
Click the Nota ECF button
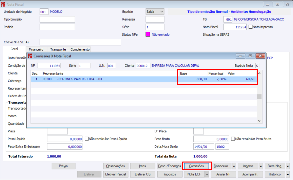click(194, 174)
